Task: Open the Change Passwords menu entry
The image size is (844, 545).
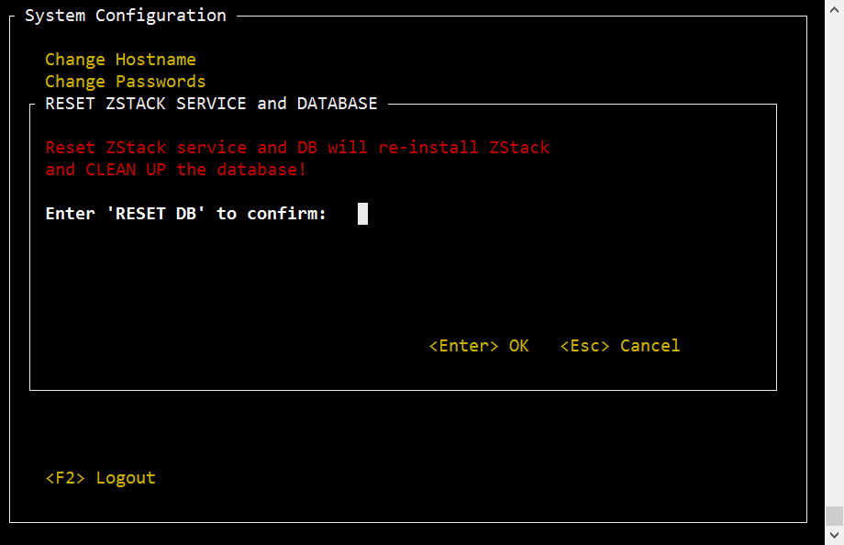Action: 126,82
